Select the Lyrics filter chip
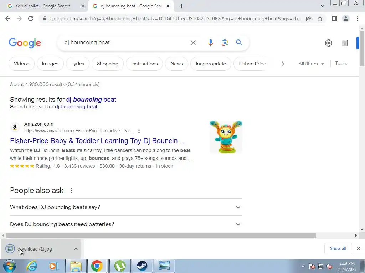Image resolution: width=365 pixels, height=273 pixels. click(x=77, y=64)
